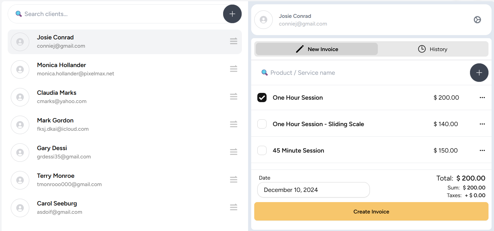
Task: Enable the 45 Minute Session checkbox
Action: [x=262, y=150]
